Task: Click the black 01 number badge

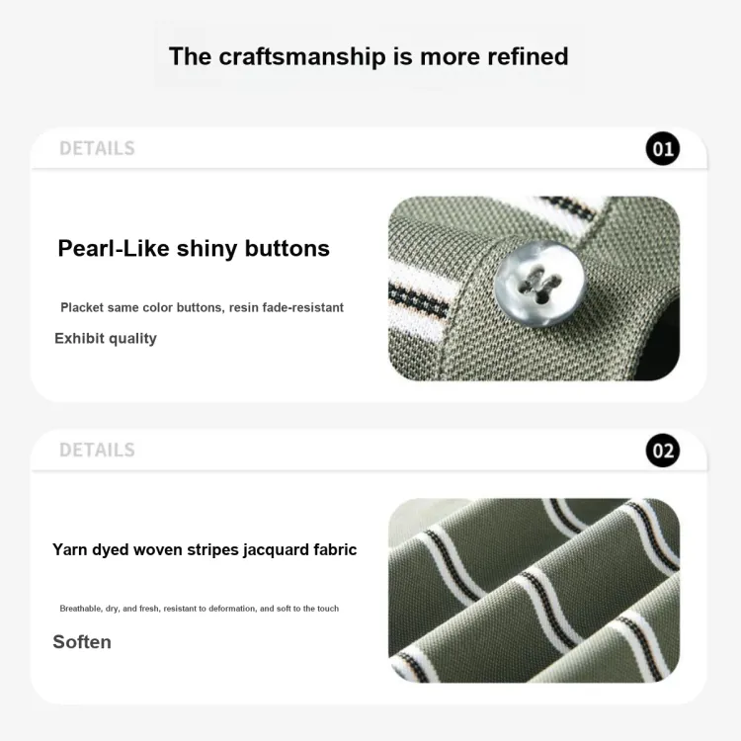Action: click(663, 149)
